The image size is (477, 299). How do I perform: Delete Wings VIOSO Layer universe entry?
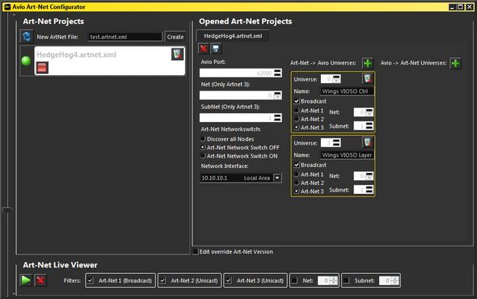coord(368,142)
